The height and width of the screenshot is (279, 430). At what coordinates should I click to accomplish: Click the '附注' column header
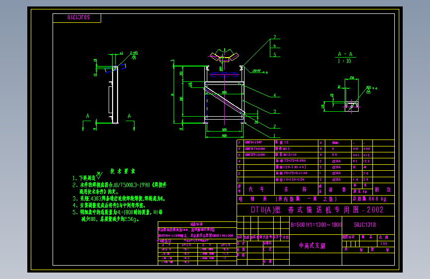click(383, 190)
